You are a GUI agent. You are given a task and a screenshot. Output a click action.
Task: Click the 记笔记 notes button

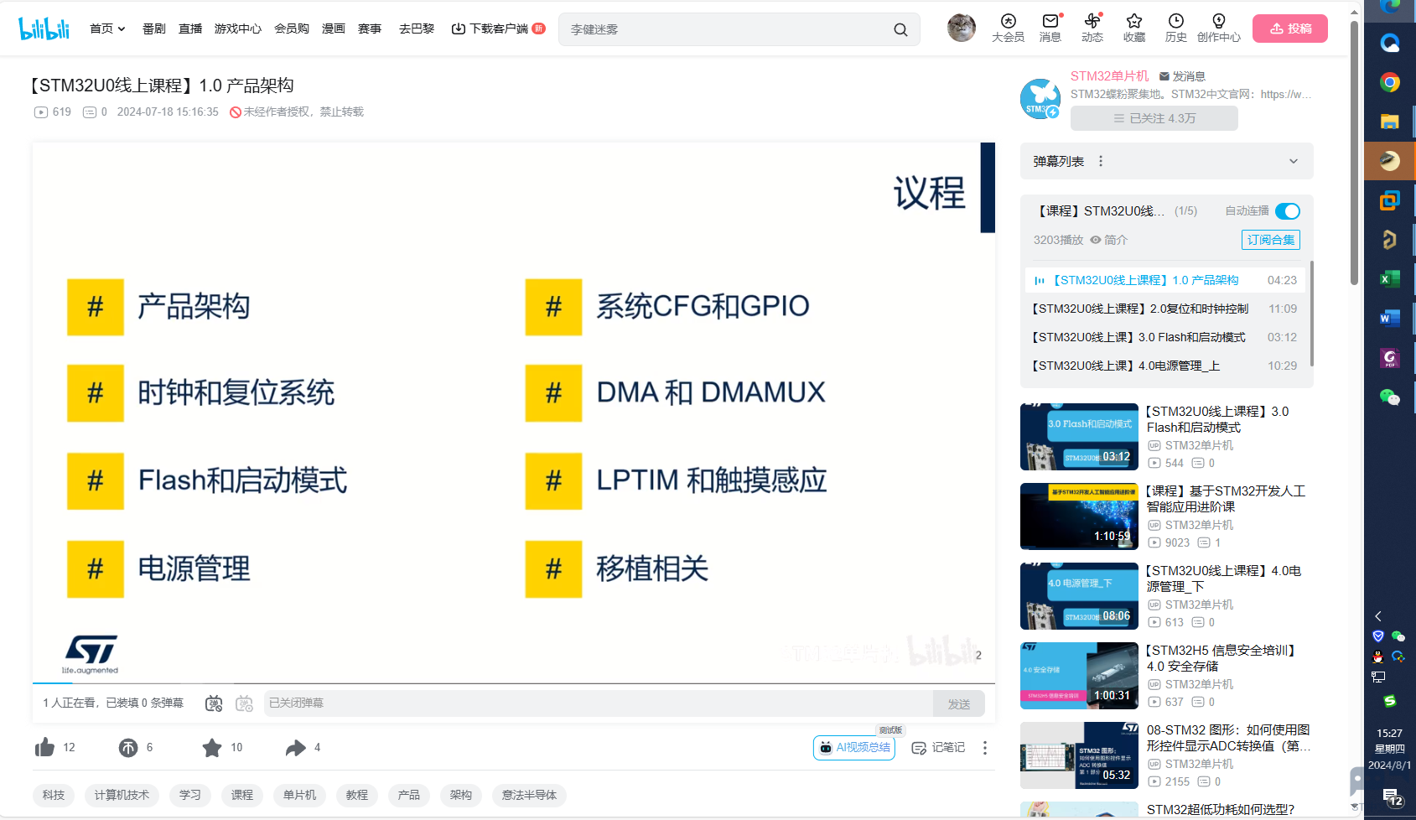[x=938, y=748]
